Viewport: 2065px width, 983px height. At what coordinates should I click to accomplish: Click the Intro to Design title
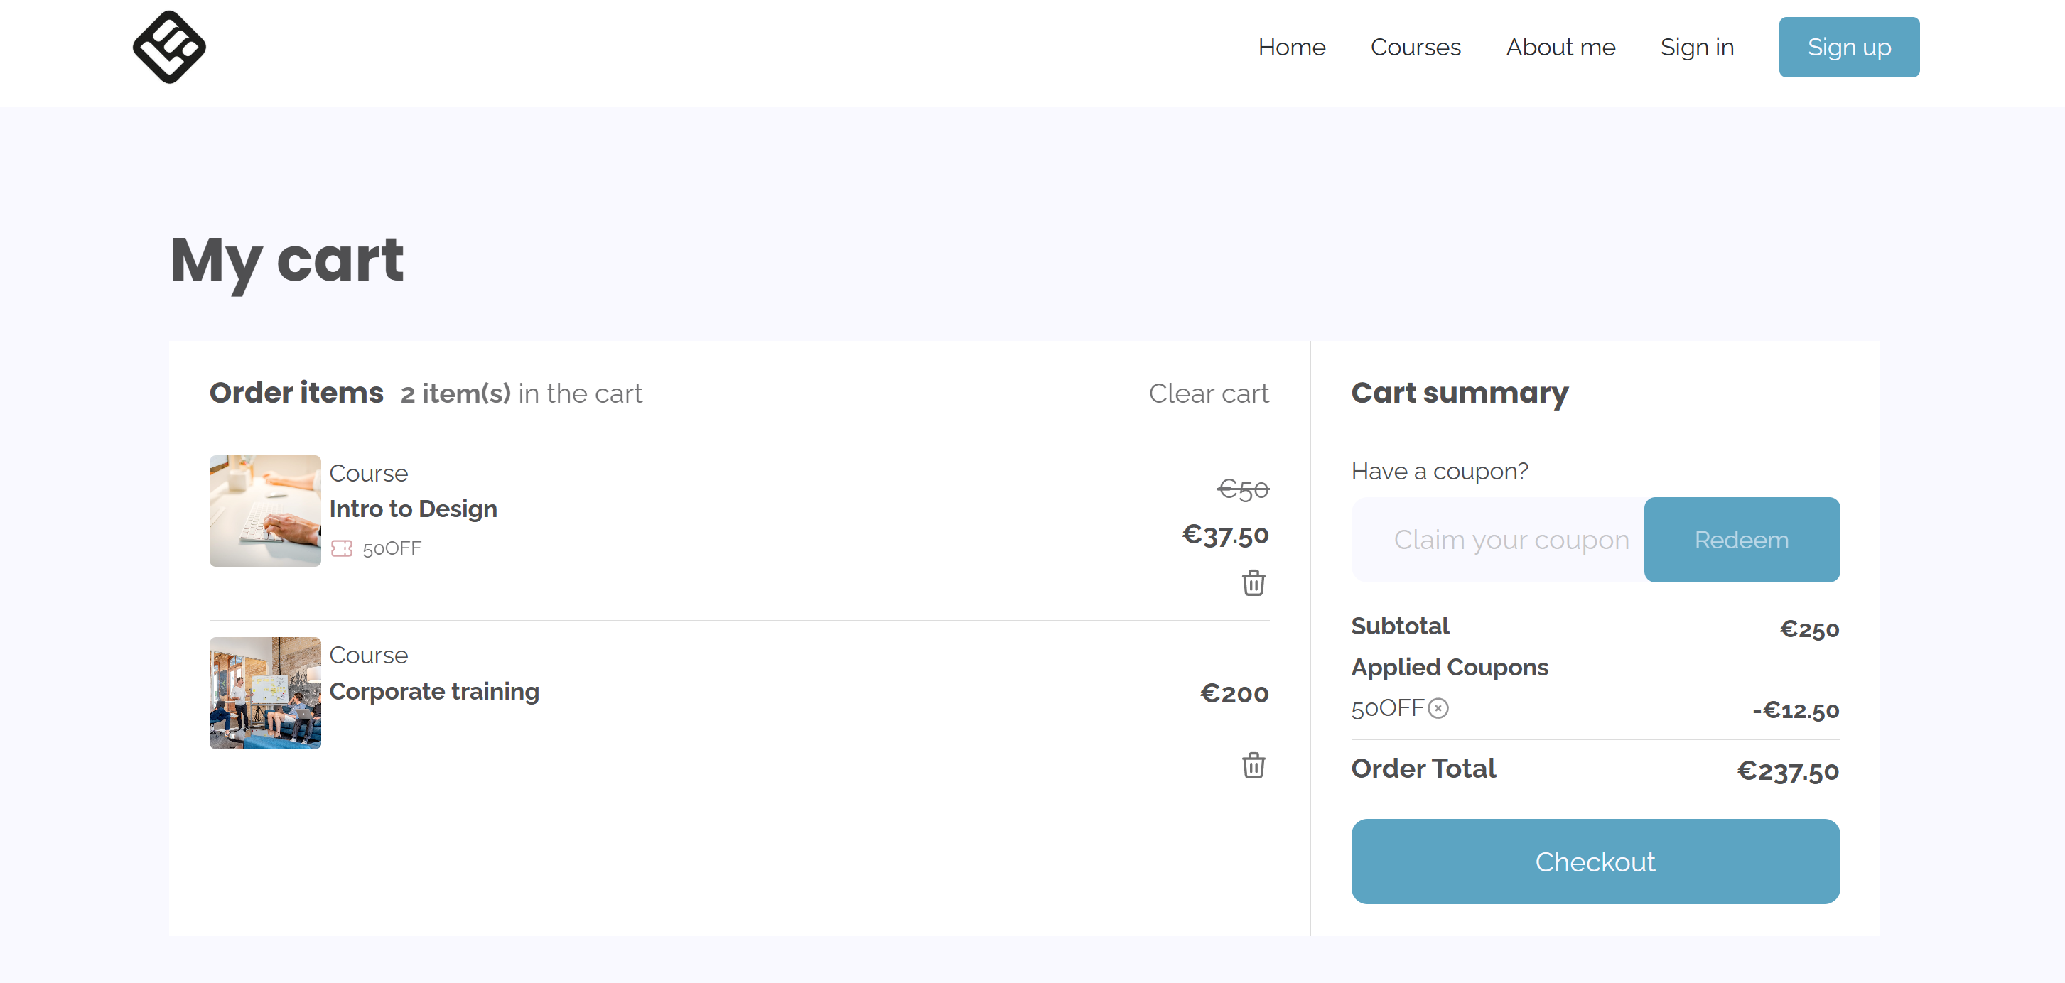(413, 509)
